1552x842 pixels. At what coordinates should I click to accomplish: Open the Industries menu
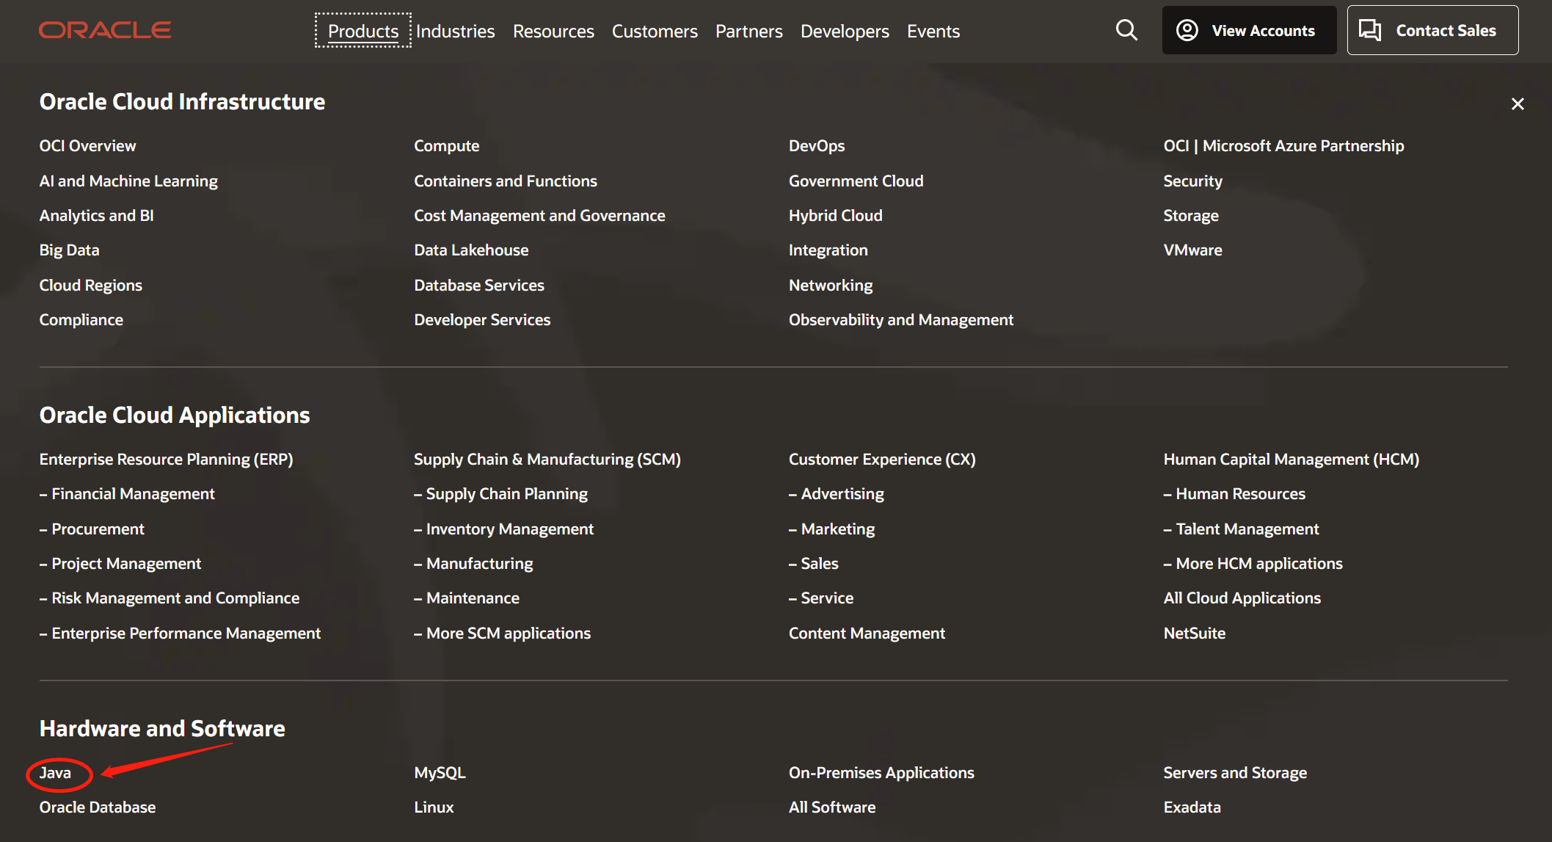455,31
